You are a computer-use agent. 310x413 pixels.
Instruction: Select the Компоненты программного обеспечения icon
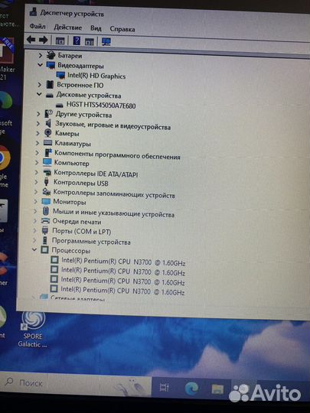[x=47, y=152]
